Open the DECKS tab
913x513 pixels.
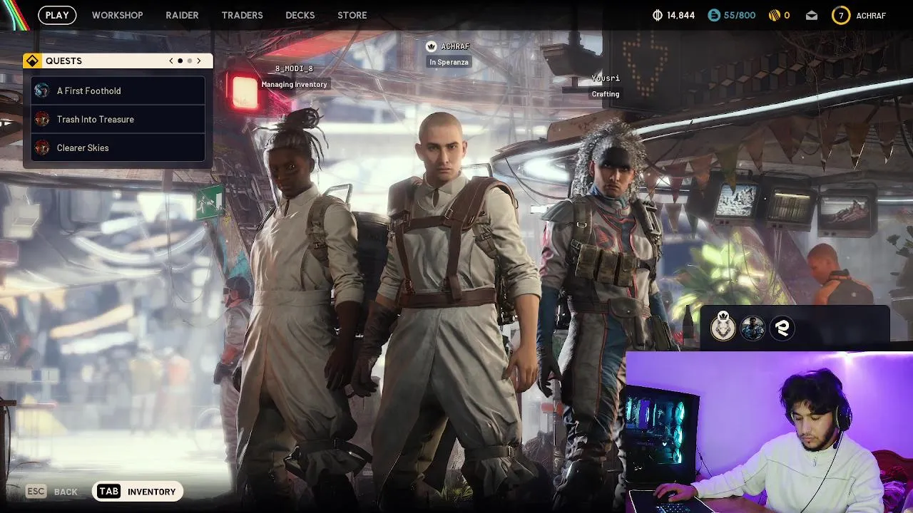[x=300, y=15]
